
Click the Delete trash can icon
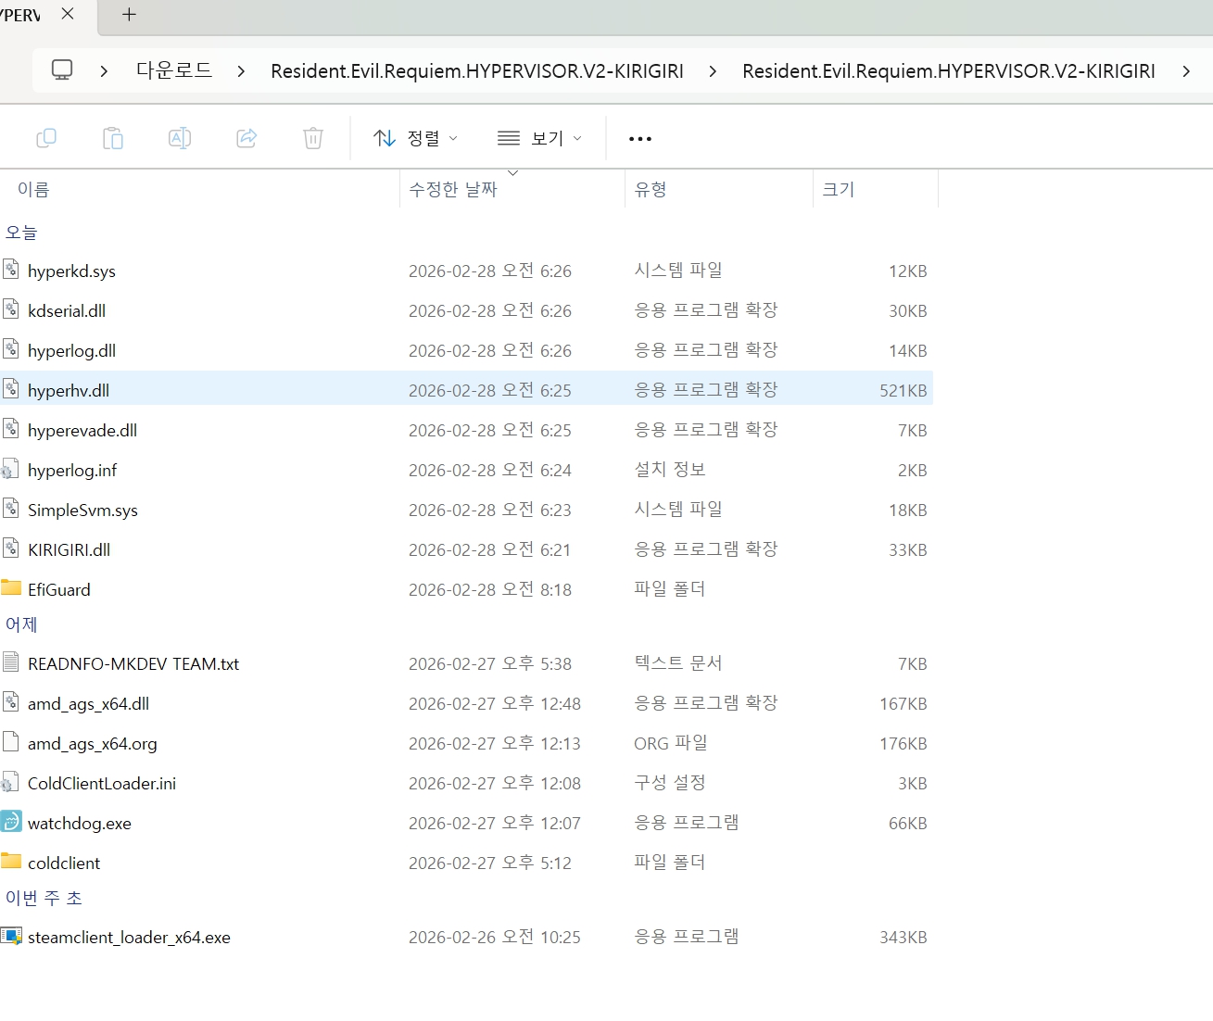coord(313,138)
